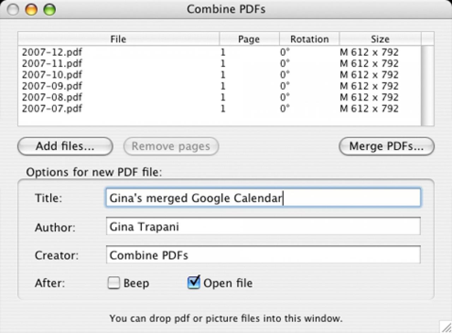Click into the Author field
The height and width of the screenshot is (333, 452).
pyautogui.click(x=263, y=226)
